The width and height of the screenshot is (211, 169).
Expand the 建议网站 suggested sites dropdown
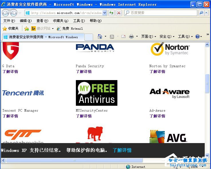(53, 28)
